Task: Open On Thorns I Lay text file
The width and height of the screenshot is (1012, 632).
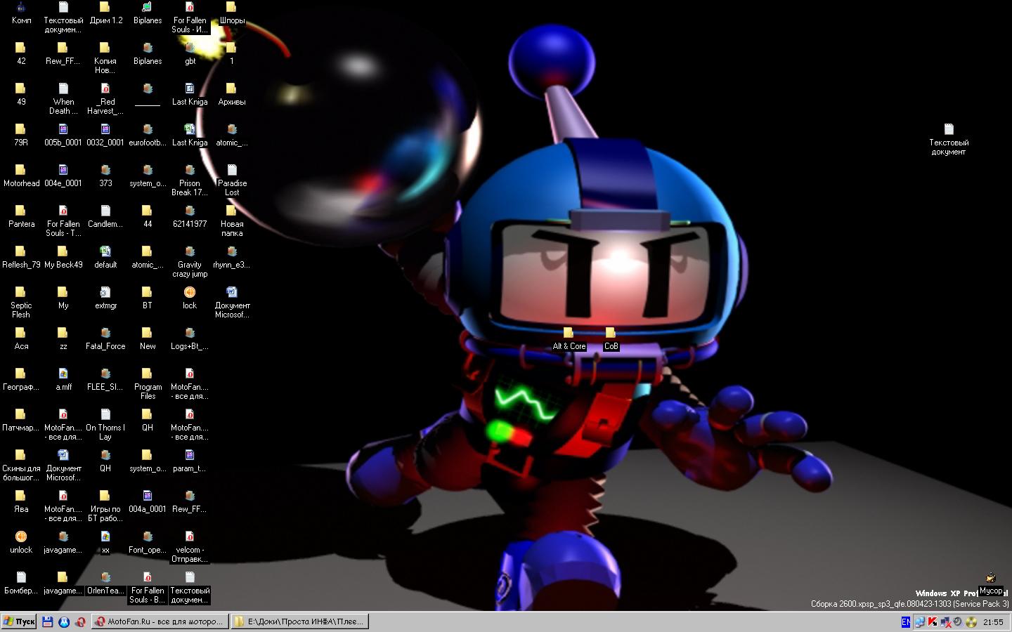Action: pyautogui.click(x=105, y=424)
